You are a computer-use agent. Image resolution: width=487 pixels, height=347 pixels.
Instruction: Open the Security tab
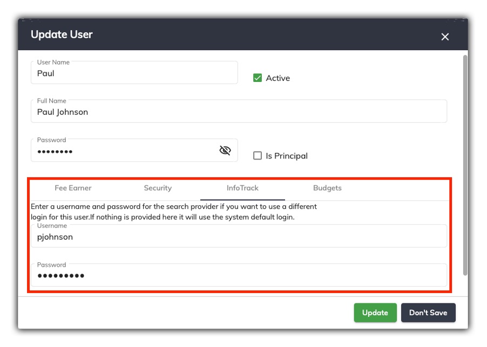click(157, 188)
